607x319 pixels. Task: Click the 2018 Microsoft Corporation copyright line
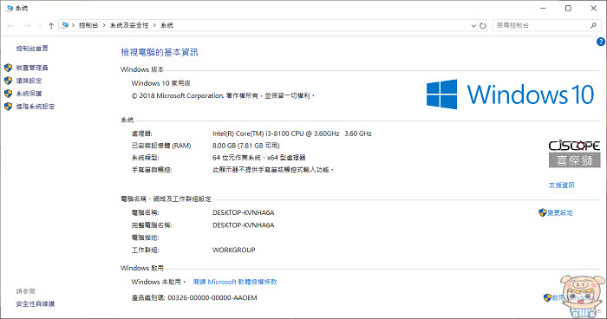223,95
